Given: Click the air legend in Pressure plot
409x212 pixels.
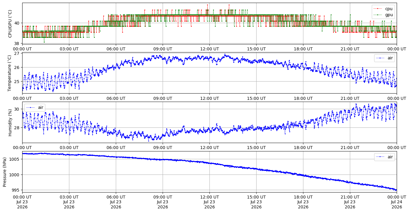Looking at the screenshot, I should pyautogui.click(x=384, y=157).
